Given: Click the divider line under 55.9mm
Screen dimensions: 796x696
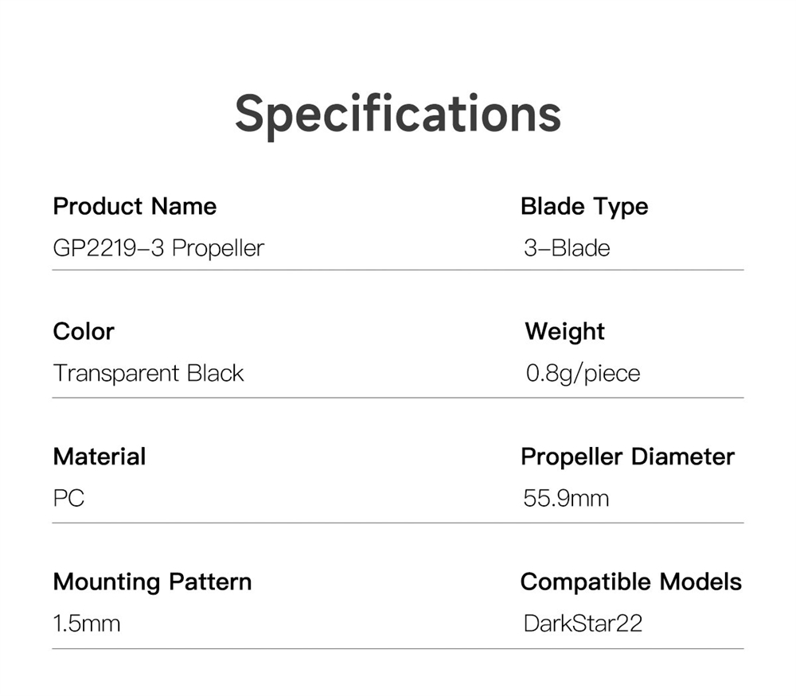Looking at the screenshot, I should (633, 523).
